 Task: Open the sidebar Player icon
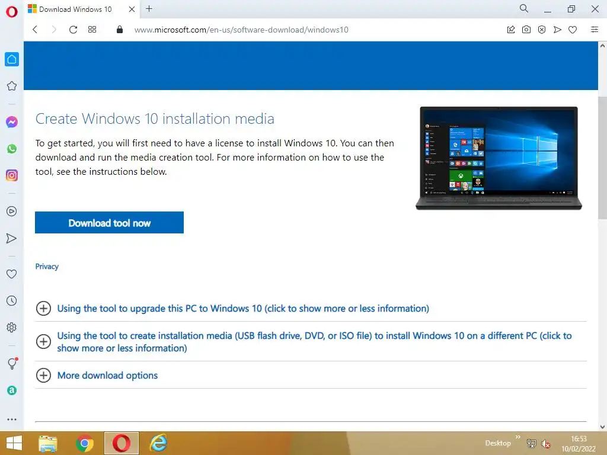point(12,212)
